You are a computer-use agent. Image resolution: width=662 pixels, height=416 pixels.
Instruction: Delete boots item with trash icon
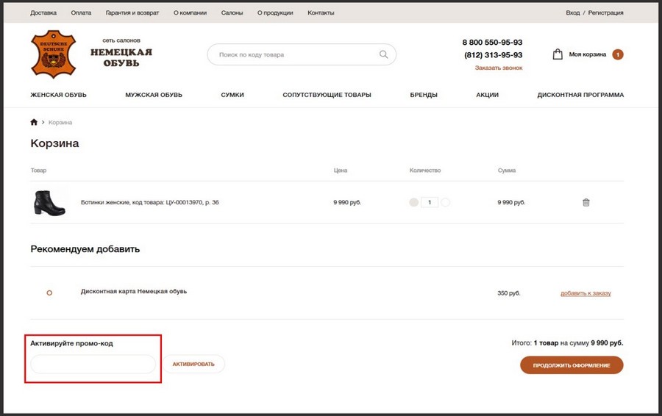[x=586, y=202]
